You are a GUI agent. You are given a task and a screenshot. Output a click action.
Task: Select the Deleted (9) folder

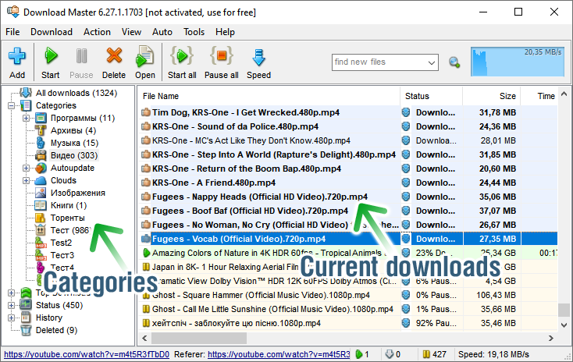[x=56, y=330]
